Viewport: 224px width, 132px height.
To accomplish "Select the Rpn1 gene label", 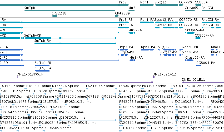I will point(144,2).
